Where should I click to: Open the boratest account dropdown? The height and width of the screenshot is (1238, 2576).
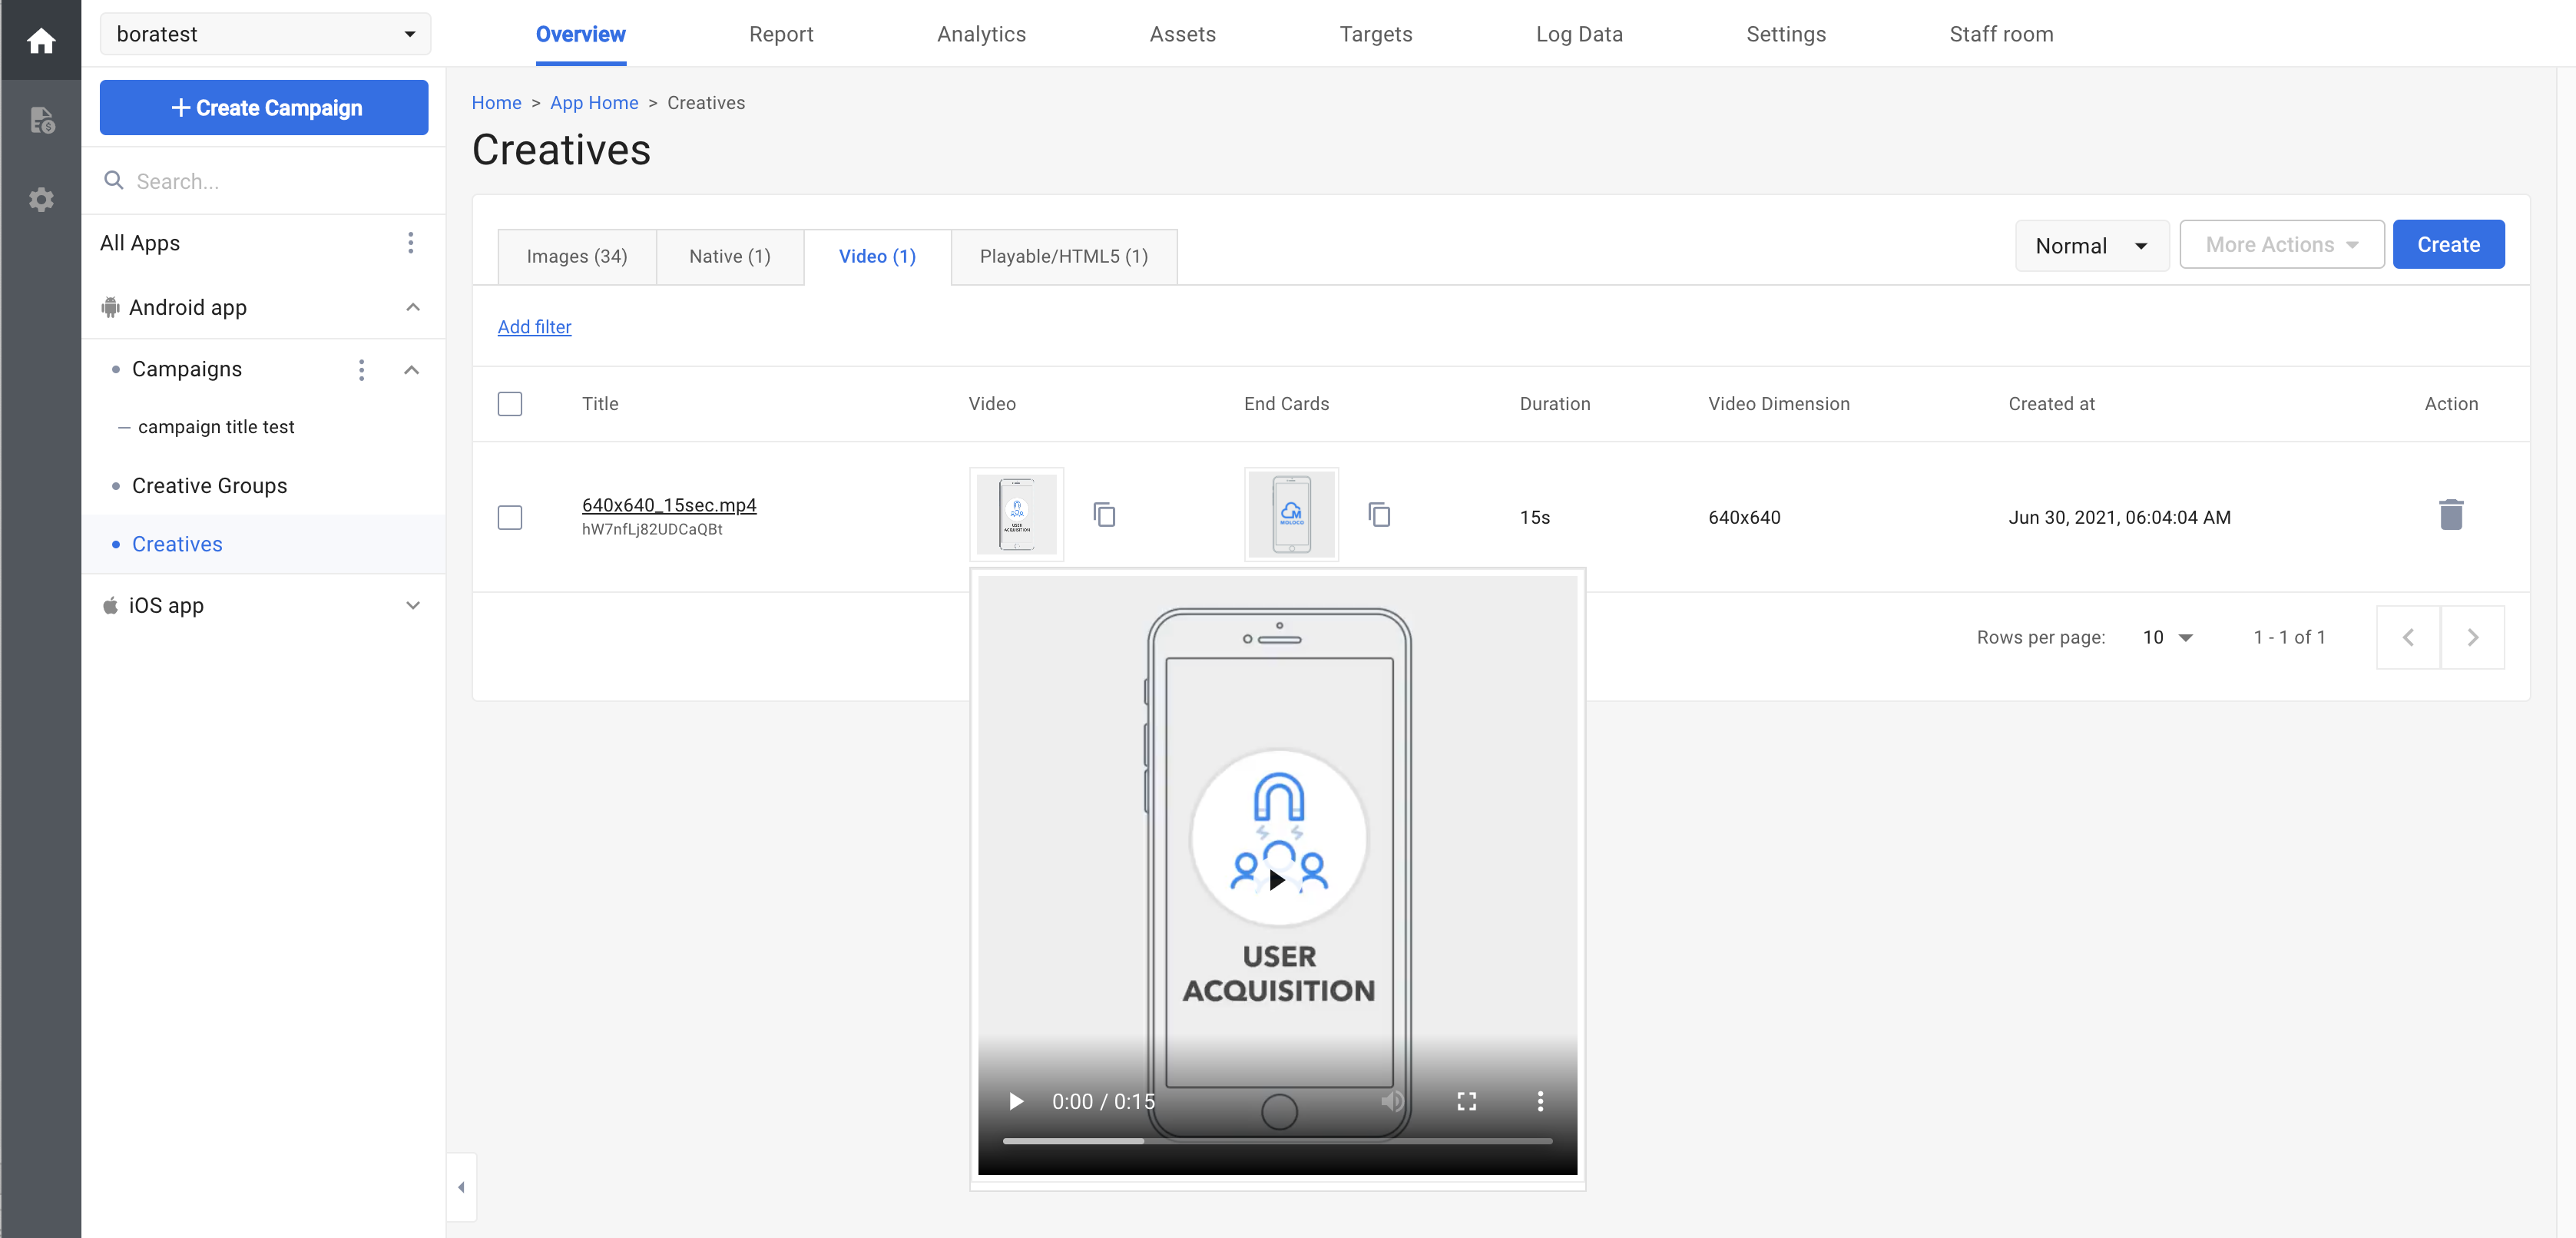point(265,34)
